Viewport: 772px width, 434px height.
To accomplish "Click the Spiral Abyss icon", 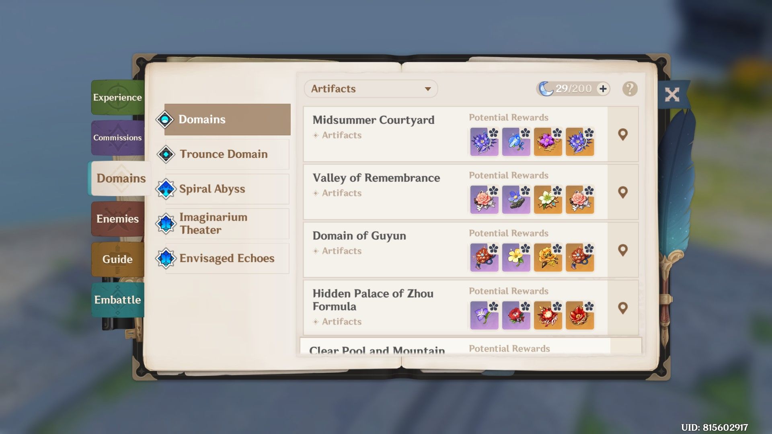I will point(165,188).
